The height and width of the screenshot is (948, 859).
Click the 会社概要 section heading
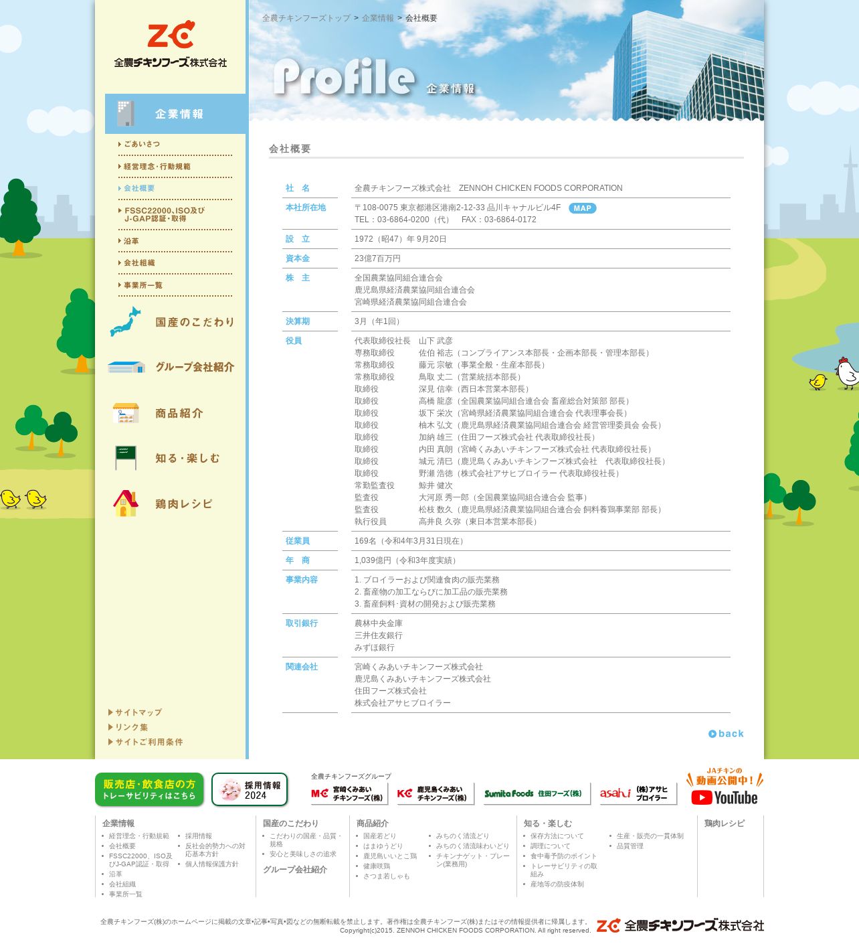tap(290, 149)
